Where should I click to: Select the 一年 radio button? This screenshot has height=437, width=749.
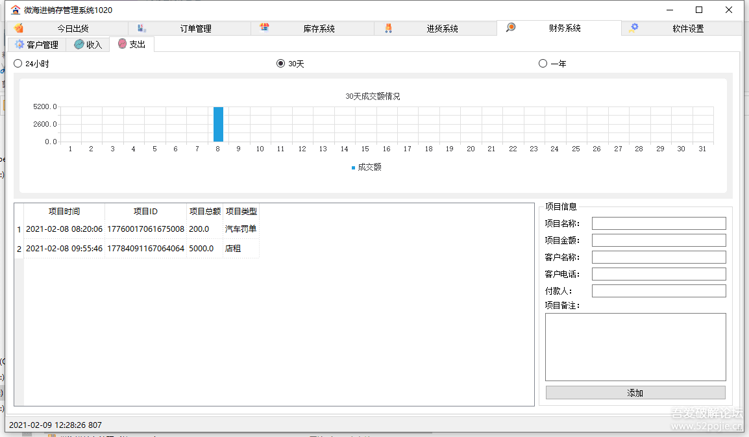click(x=541, y=63)
